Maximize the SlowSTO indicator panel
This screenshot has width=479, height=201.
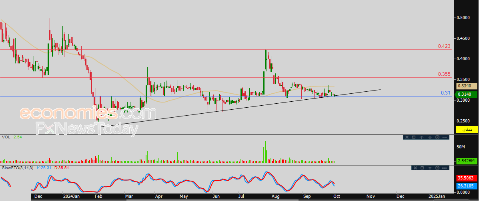422,169
